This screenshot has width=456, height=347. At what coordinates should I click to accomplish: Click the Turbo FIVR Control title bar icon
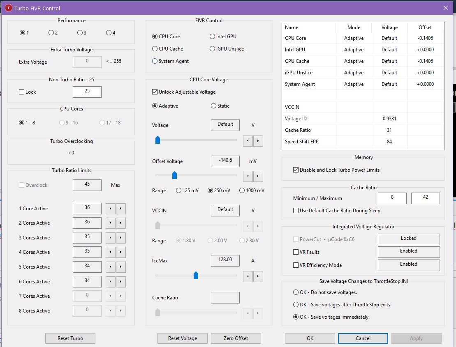(9, 8)
